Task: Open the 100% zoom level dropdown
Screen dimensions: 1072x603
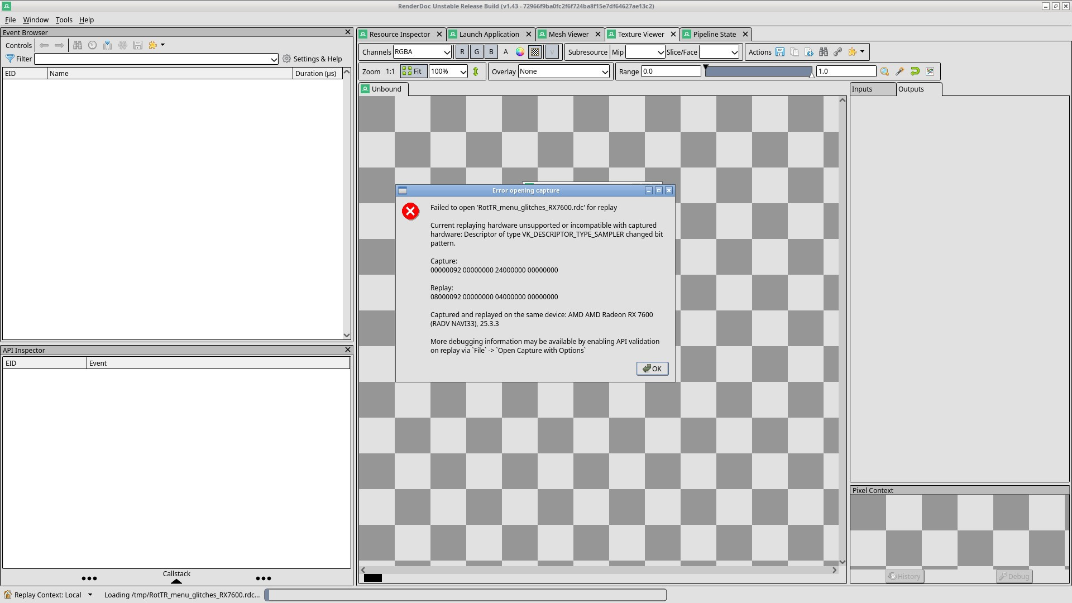Action: (x=448, y=71)
